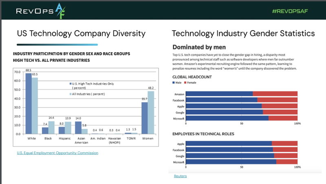This screenshot has height=184, width=326.
Task: Click the 'Asian American' axis label
Action: [x=81, y=140]
